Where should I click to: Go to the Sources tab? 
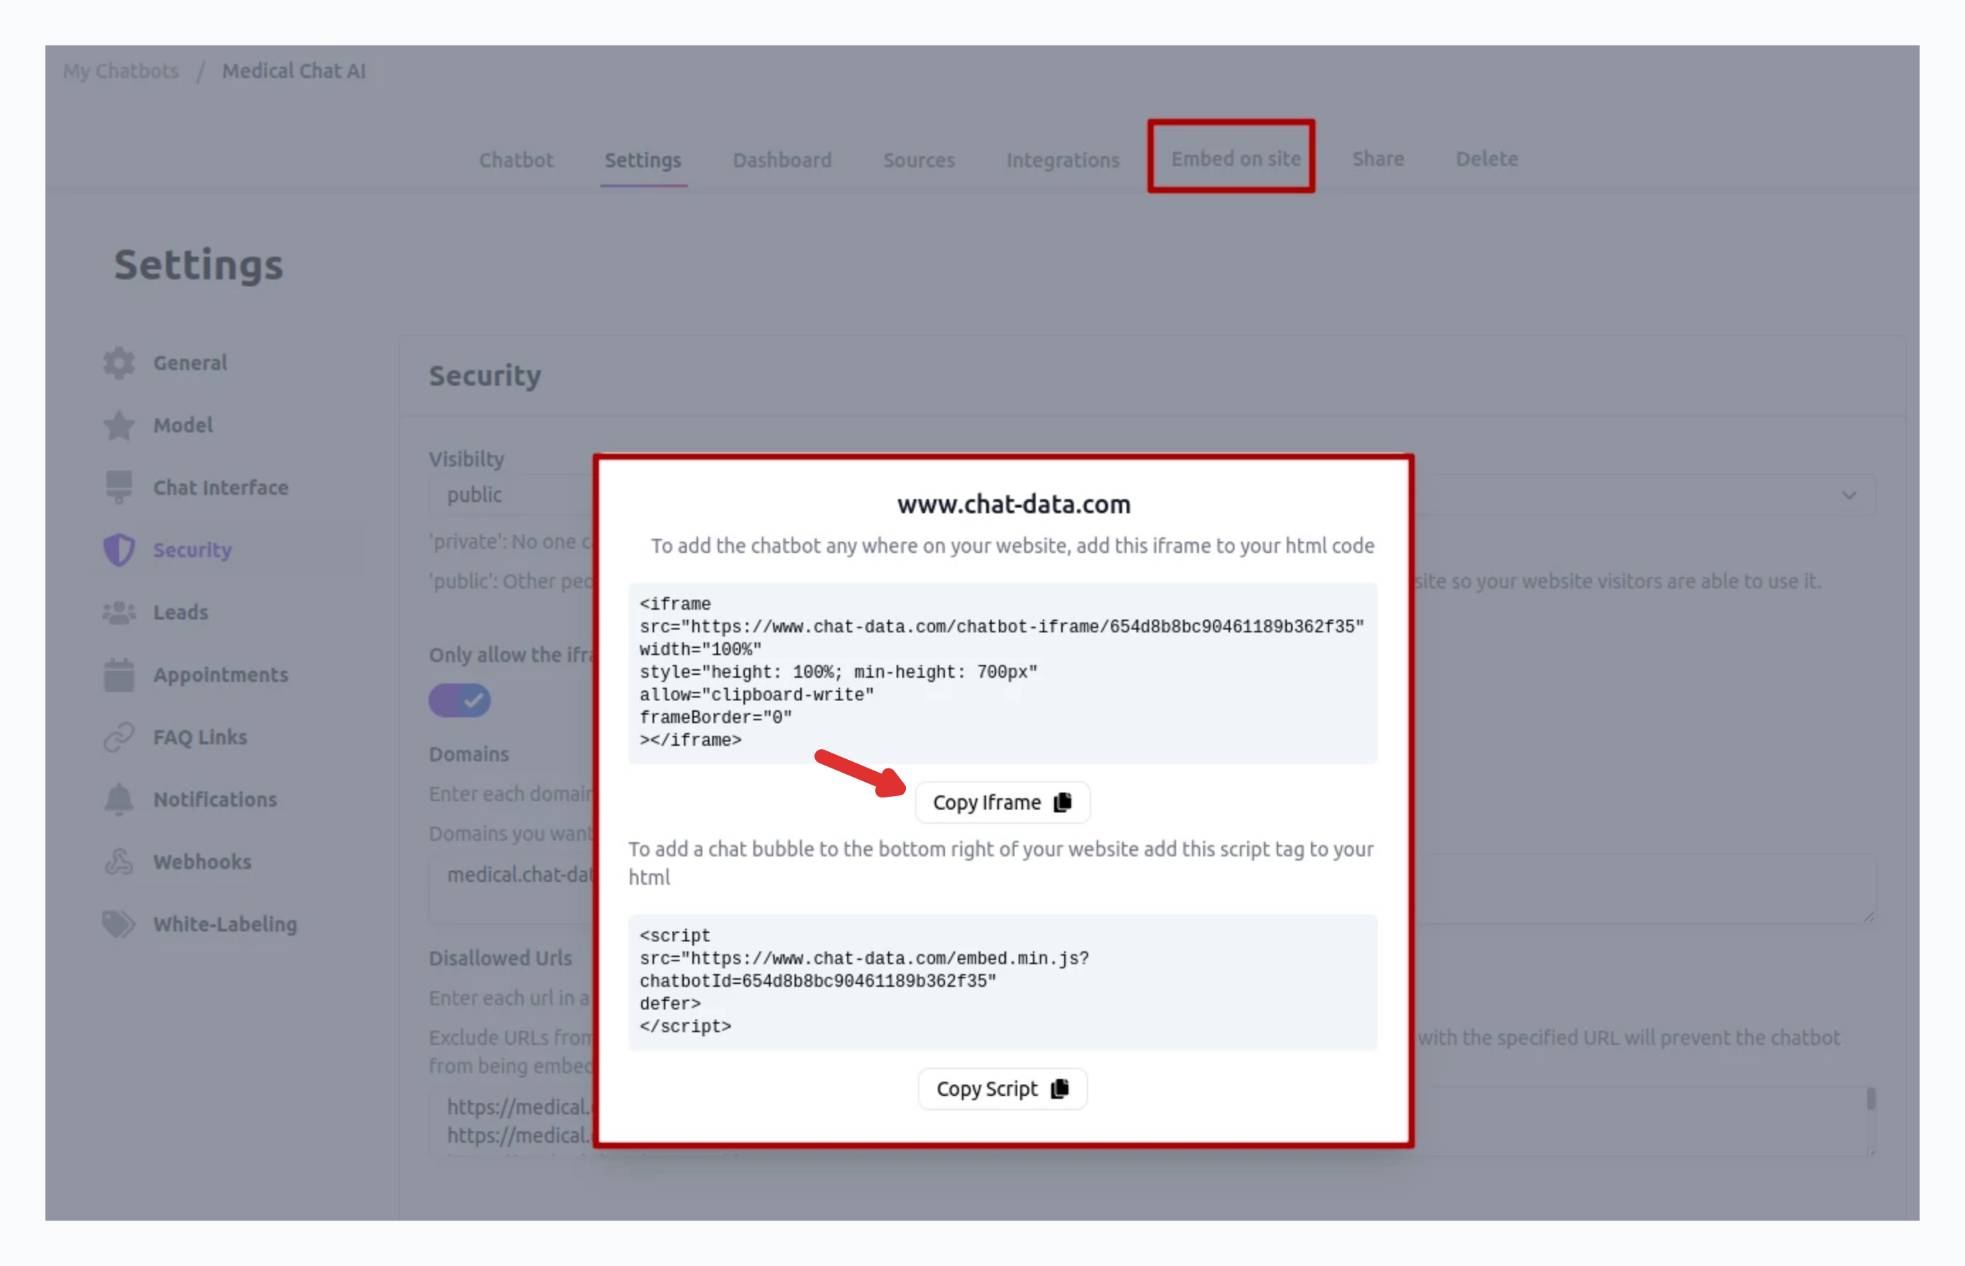coord(919,159)
